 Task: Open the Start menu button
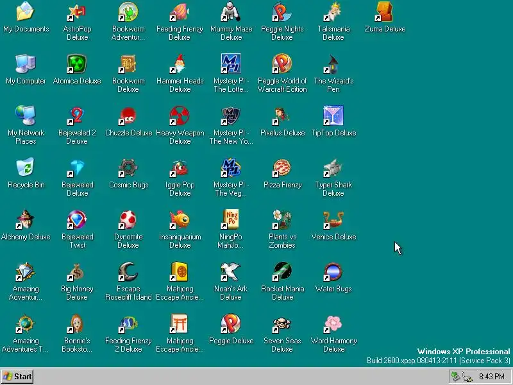tap(17, 377)
